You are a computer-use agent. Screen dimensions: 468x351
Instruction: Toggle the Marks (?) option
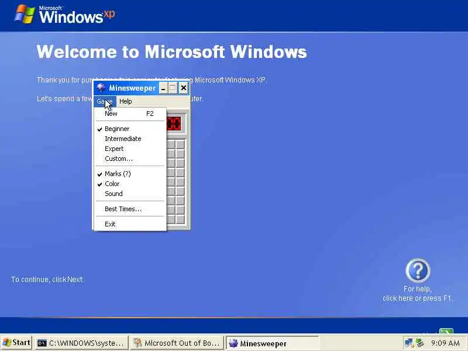(130, 174)
